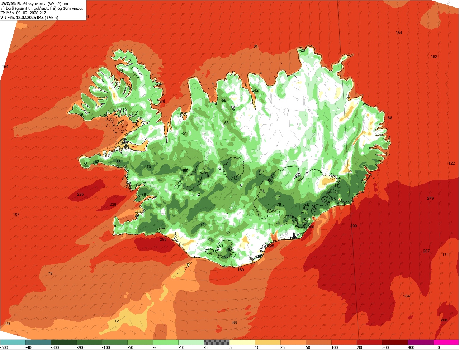Click the value '70' north of Iceland
Viewport: 459px width, 350px height.
(x=256, y=47)
